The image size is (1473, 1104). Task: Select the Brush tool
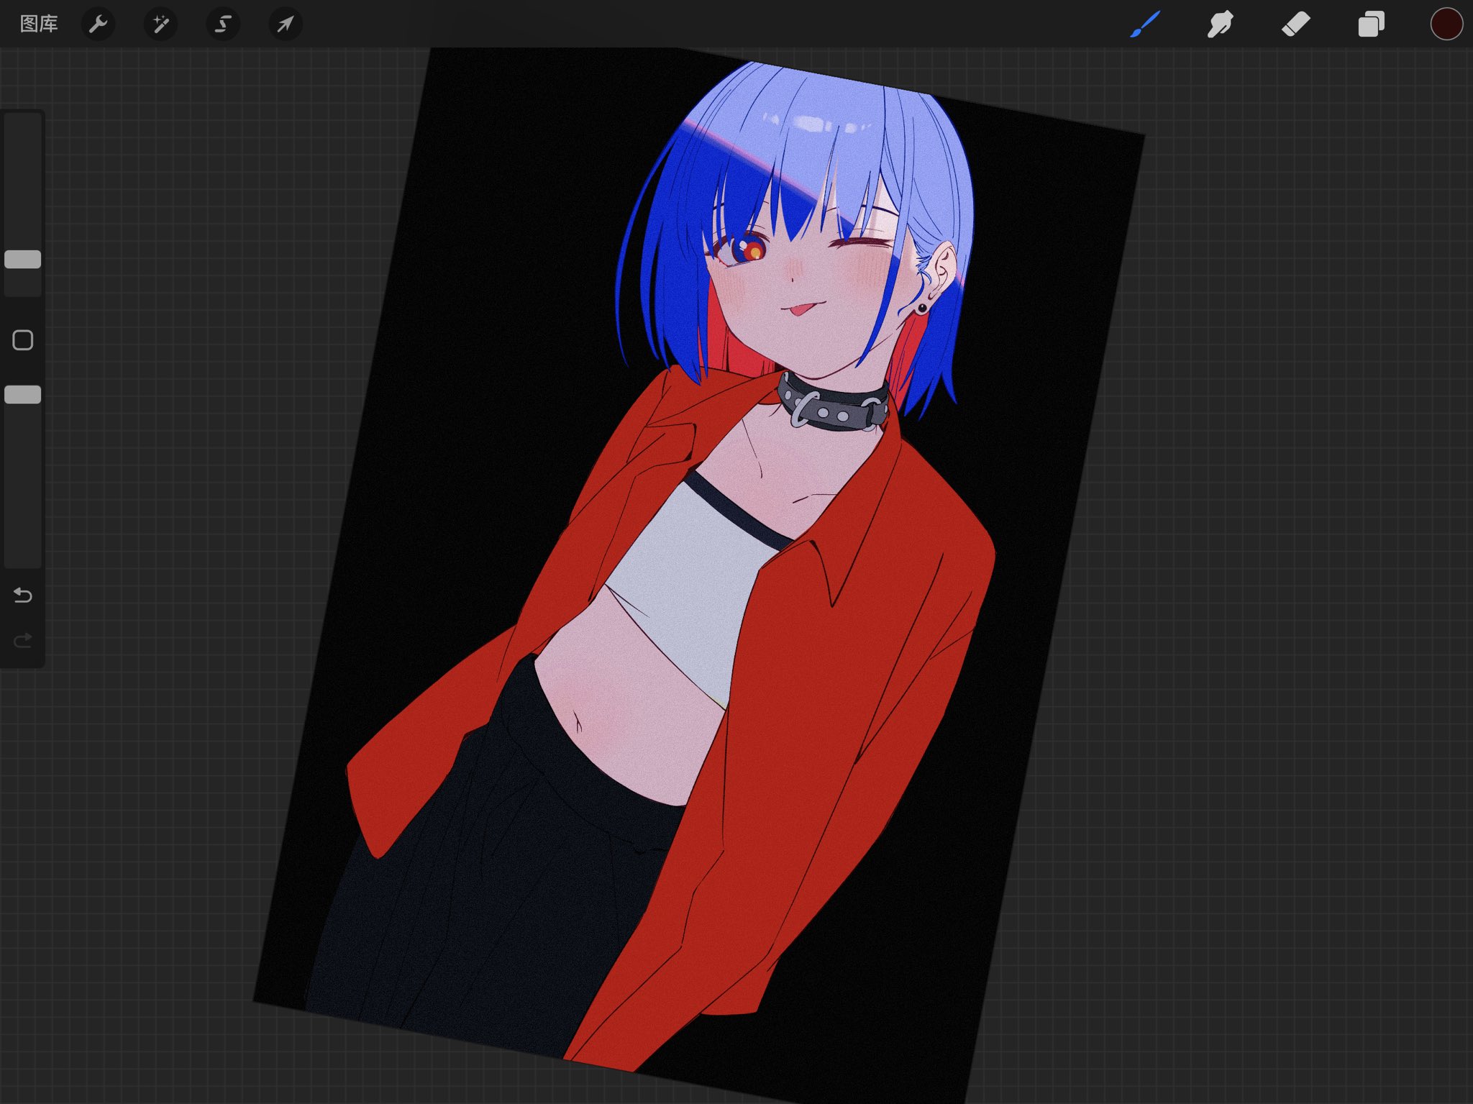click(1145, 24)
